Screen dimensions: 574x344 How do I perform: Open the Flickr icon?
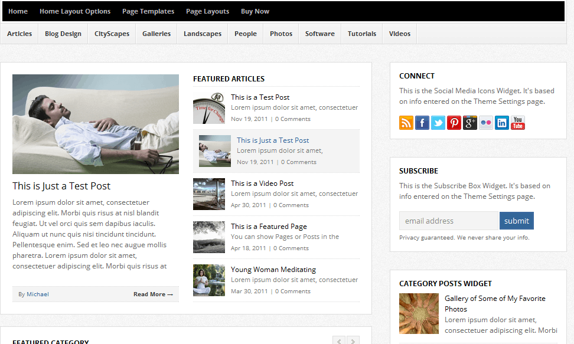point(486,123)
